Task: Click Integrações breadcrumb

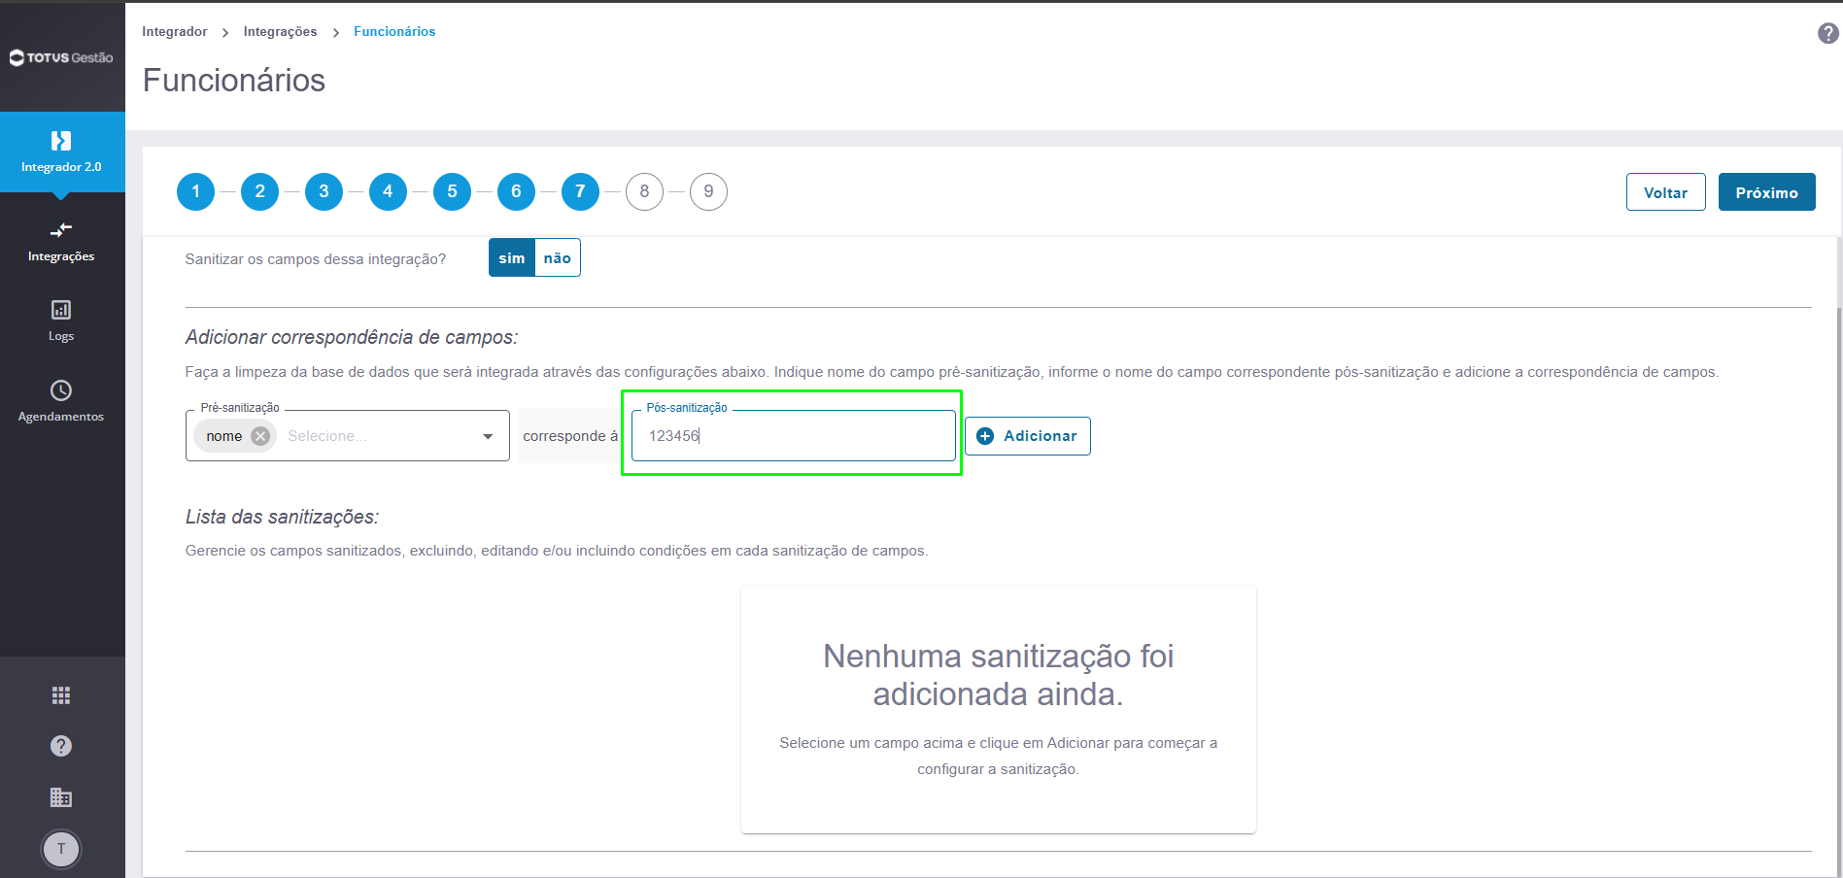Action: tap(280, 32)
